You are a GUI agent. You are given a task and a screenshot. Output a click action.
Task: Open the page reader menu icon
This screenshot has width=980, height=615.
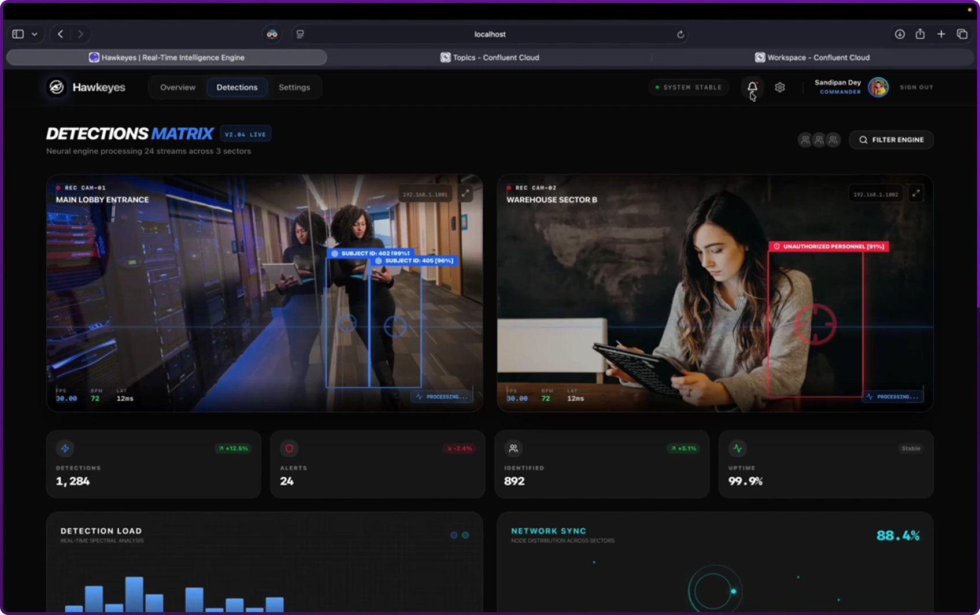point(300,34)
